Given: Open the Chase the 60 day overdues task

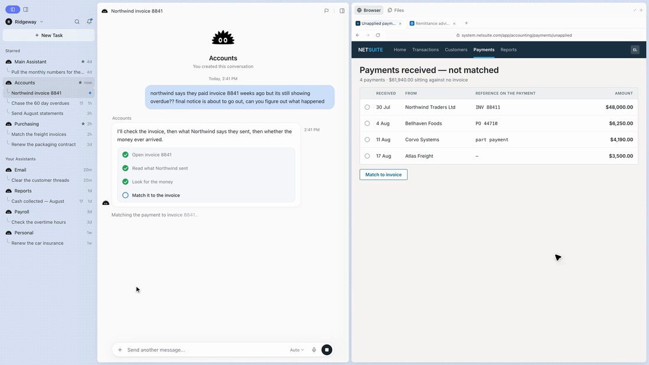Looking at the screenshot, I should (40, 103).
